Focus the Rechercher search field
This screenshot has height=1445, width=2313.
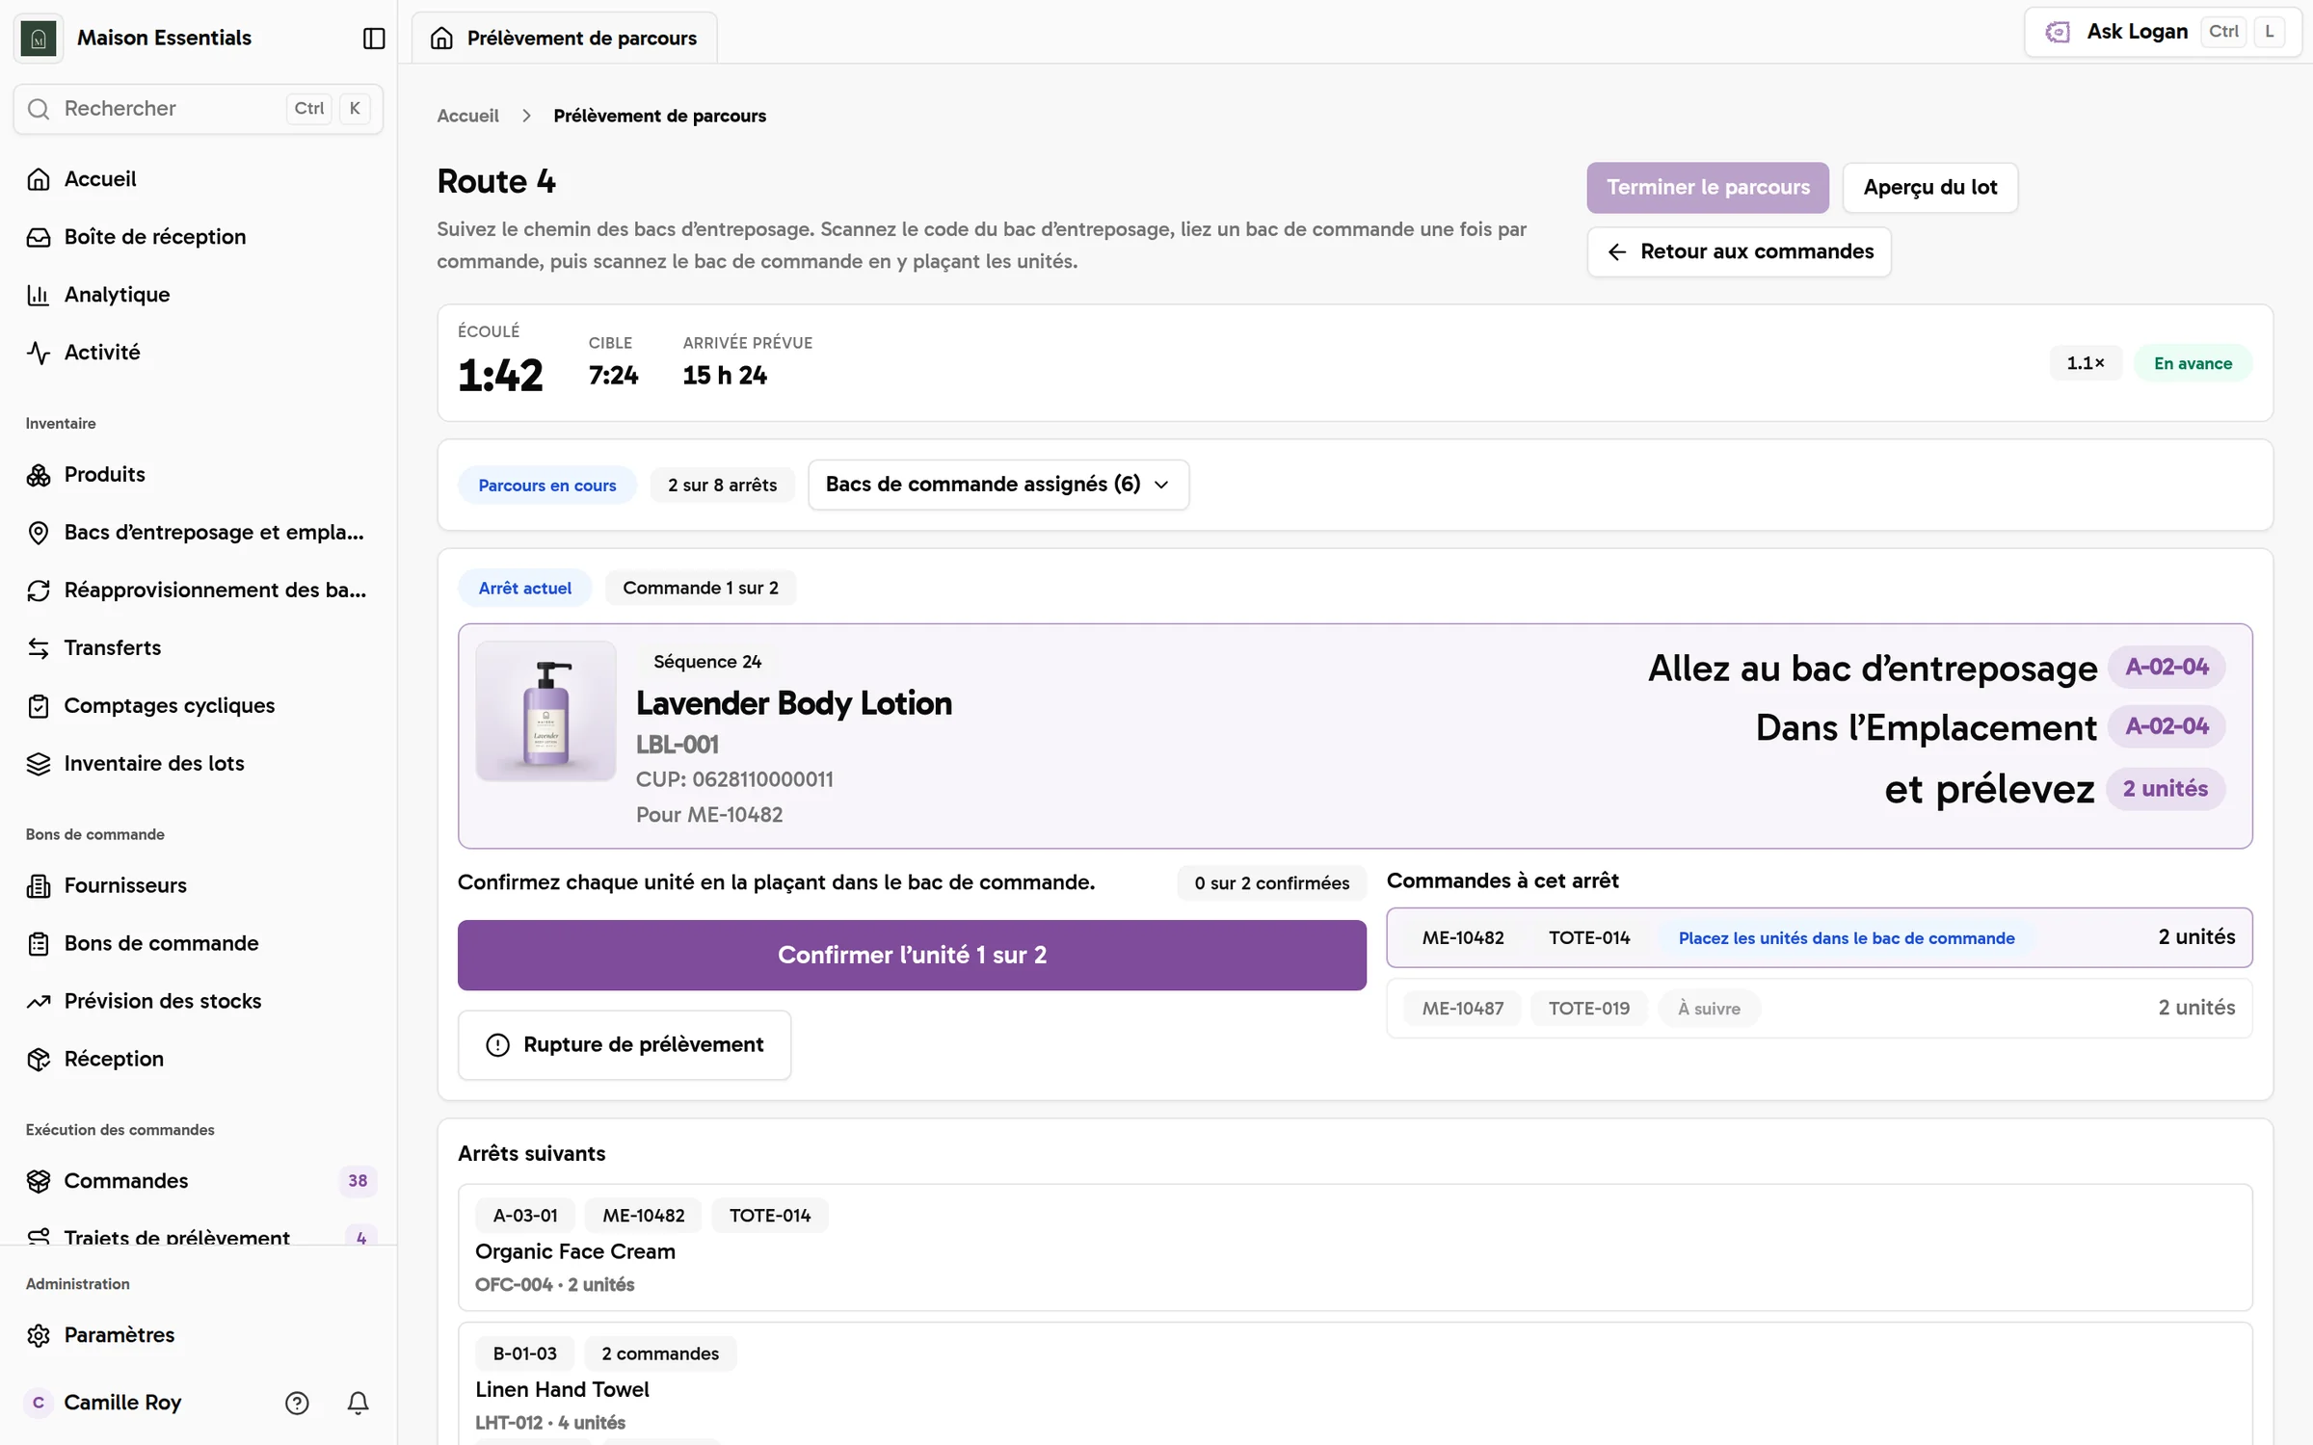tap(199, 109)
